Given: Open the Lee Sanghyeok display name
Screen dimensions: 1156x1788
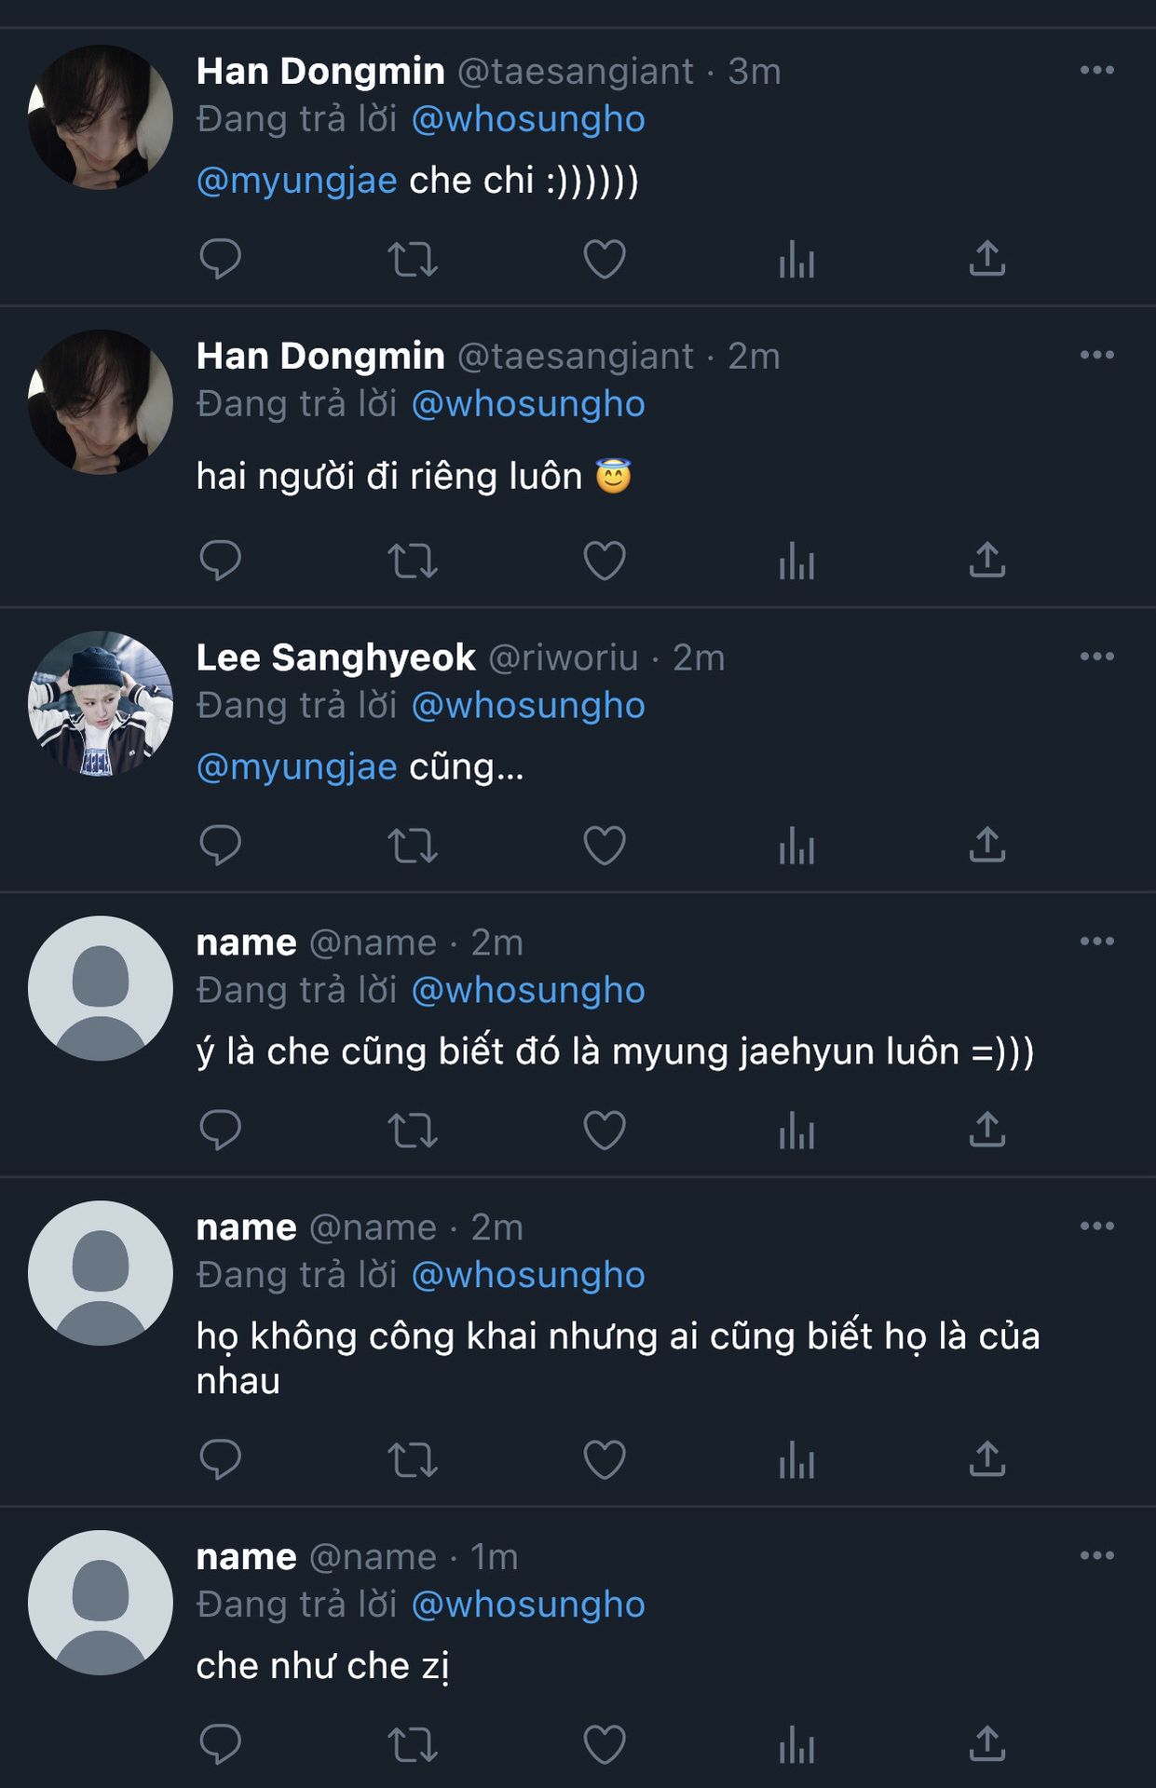Looking at the screenshot, I should coord(335,657).
